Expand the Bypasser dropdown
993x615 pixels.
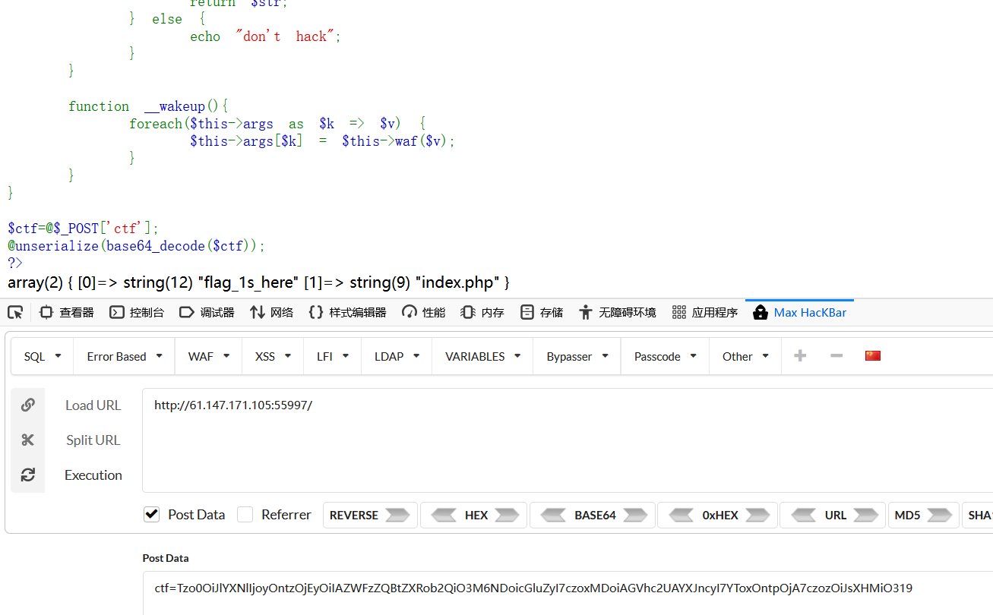click(x=578, y=356)
